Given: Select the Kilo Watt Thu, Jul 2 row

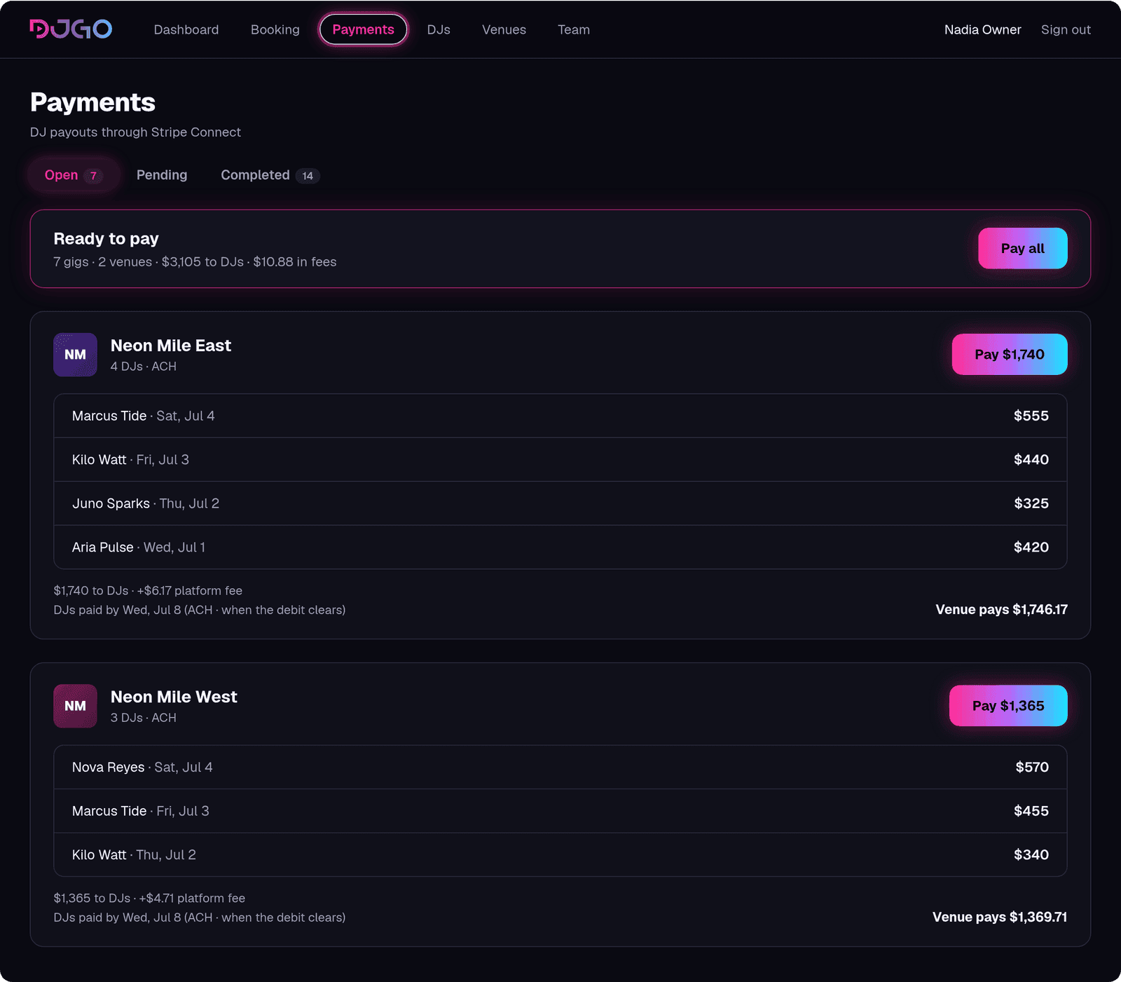Looking at the screenshot, I should click(x=560, y=855).
